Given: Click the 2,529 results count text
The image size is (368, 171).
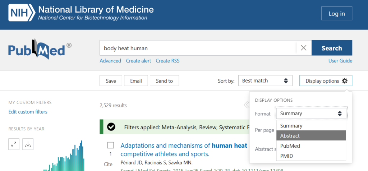Looking at the screenshot, I should coord(113,106).
